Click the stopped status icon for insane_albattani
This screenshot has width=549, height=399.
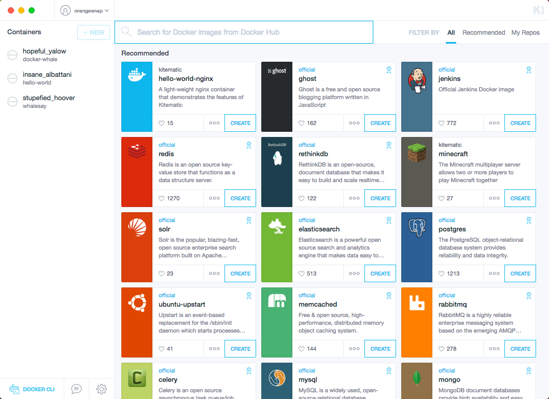12,78
